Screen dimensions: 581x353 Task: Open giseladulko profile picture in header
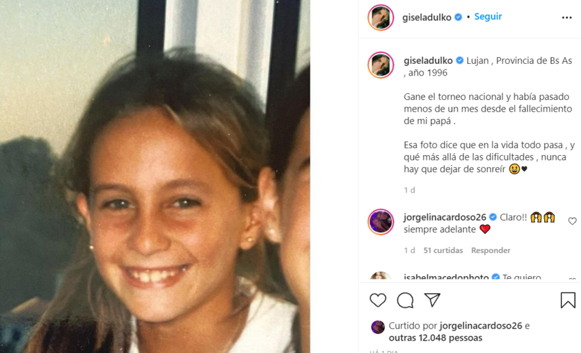(x=381, y=18)
